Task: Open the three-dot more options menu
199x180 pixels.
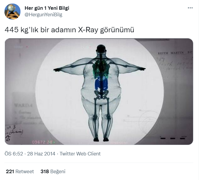Action: click(190, 8)
